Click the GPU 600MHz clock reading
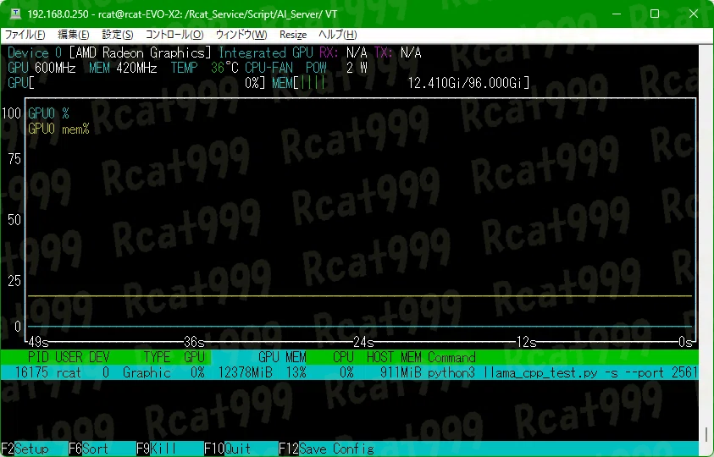This screenshot has height=457, width=714. click(42, 68)
